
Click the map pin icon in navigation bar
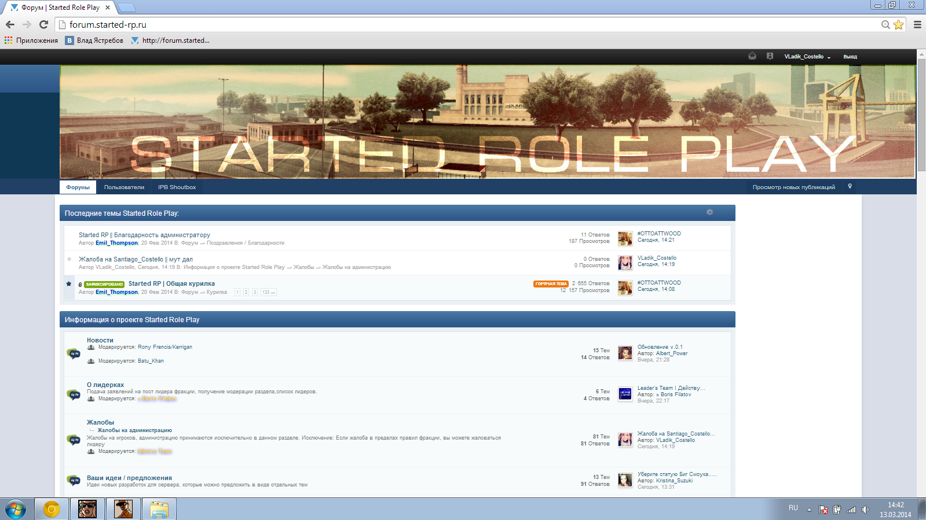point(850,186)
